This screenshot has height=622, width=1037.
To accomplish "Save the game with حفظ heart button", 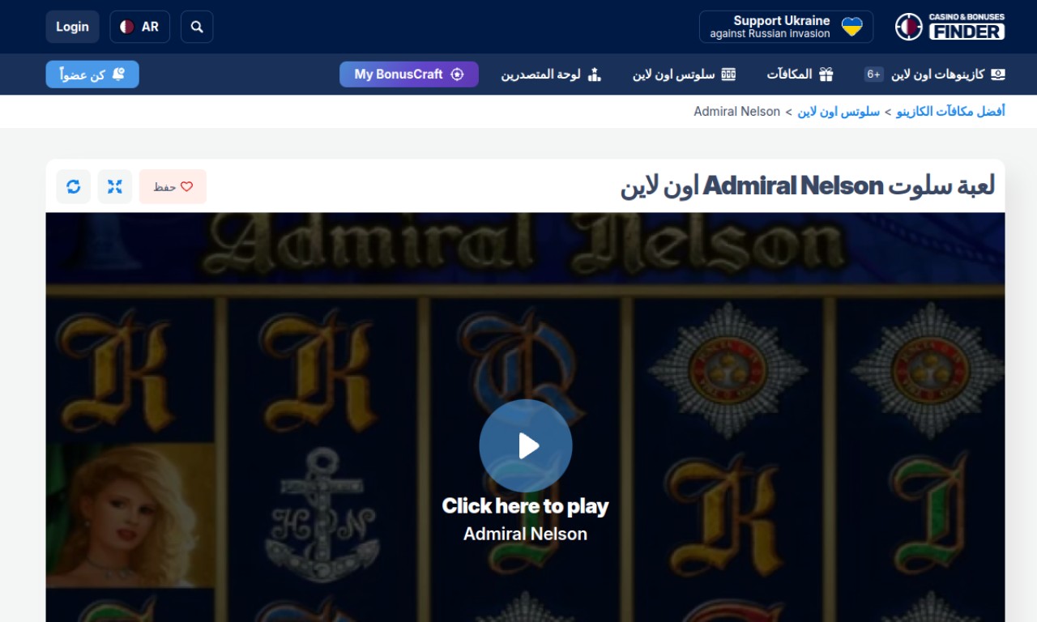I will tap(173, 187).
